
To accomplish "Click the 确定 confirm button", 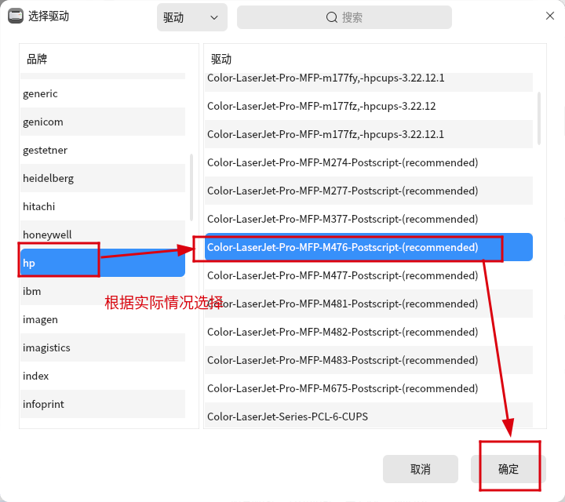I will 508,469.
